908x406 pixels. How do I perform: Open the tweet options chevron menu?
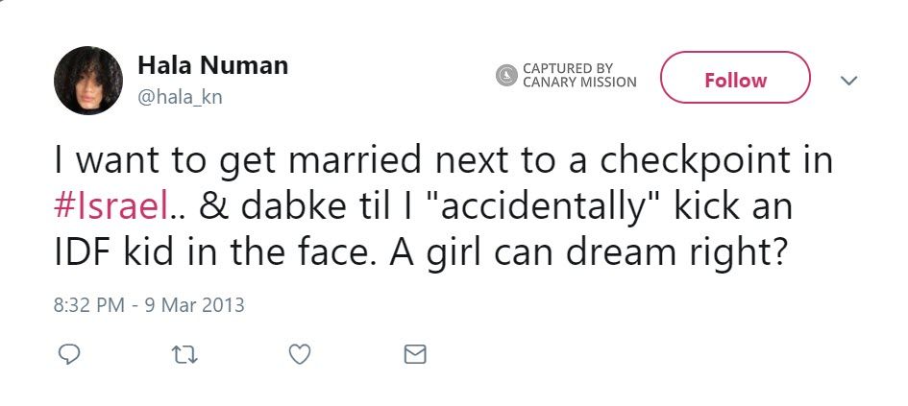coord(847,81)
